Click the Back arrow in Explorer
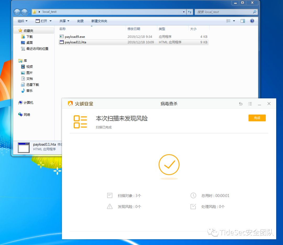This screenshot has width=283, height=245. tap(17, 12)
